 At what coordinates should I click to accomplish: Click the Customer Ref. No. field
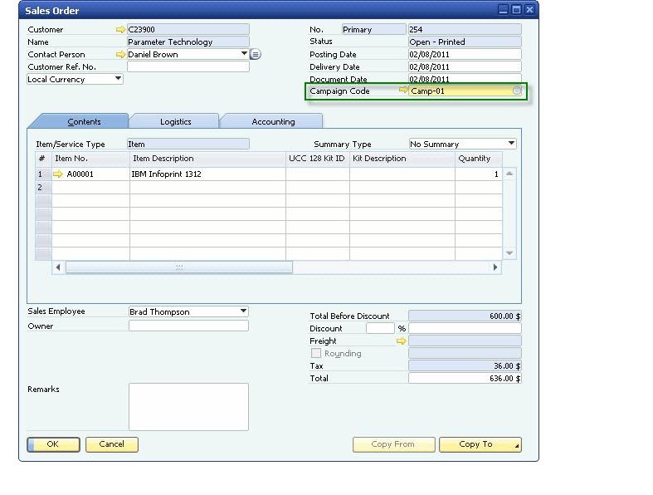click(188, 66)
